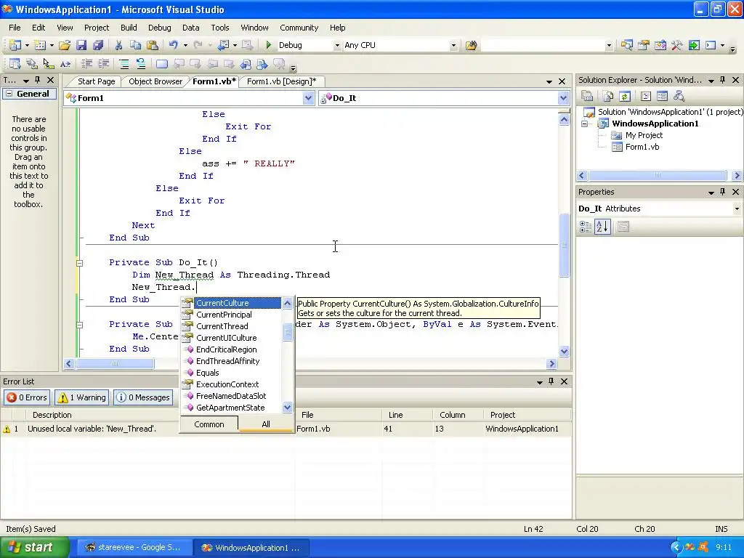
Task: Click View Class Diagram icon
Action: click(x=679, y=97)
